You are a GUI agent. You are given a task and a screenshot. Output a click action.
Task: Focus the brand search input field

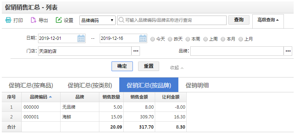point(172,20)
